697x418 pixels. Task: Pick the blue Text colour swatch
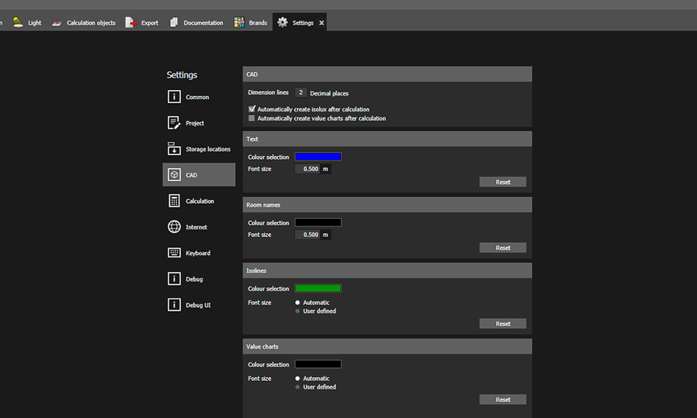tap(317, 157)
